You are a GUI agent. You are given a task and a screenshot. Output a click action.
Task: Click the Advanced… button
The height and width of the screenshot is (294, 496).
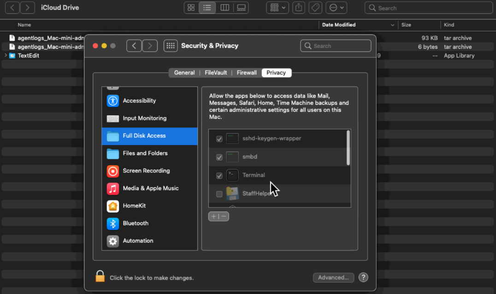click(x=333, y=277)
